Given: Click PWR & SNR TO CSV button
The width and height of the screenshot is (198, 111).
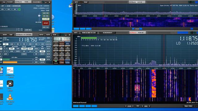Looking at the screenshot, I should 89,33.
